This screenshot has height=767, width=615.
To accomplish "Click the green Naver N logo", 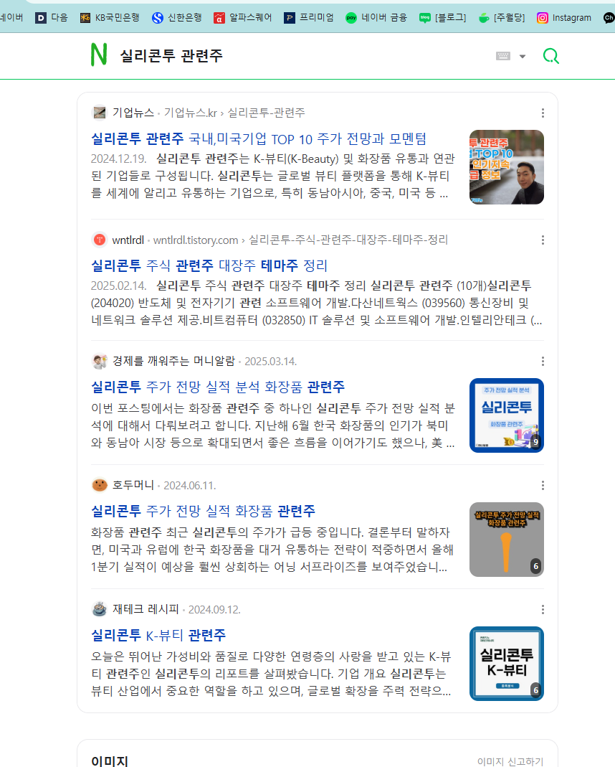I will 99,55.
